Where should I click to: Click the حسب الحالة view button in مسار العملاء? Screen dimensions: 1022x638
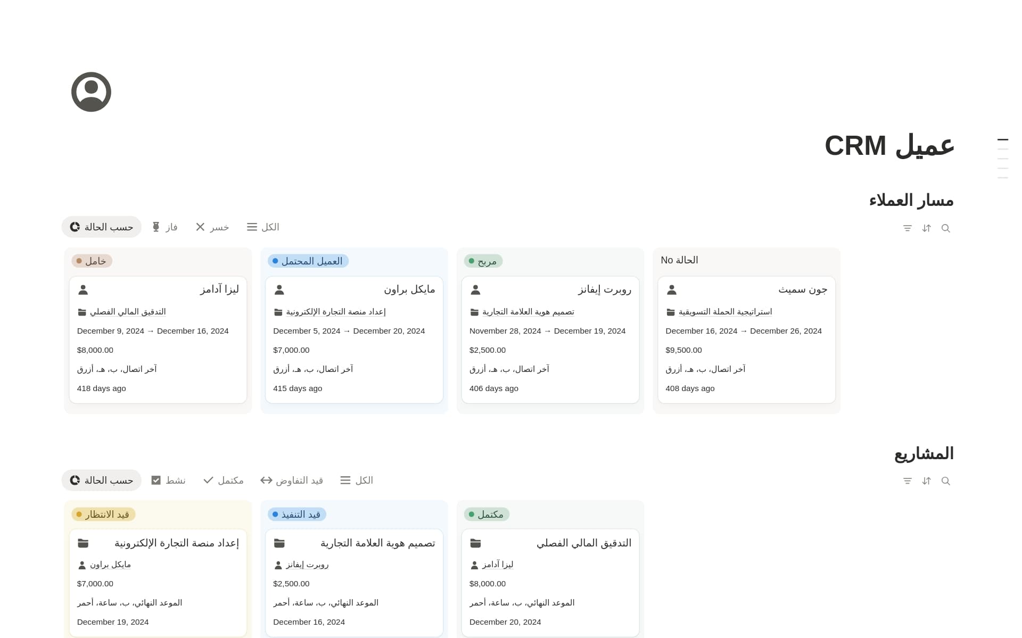coord(102,227)
